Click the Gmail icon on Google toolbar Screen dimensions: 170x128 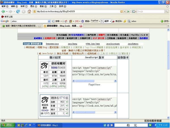(x=77, y=21)
